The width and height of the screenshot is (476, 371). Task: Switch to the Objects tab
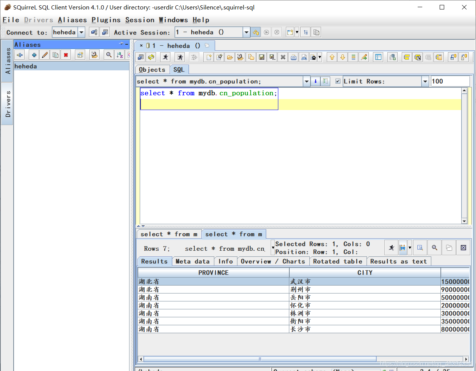tap(152, 70)
